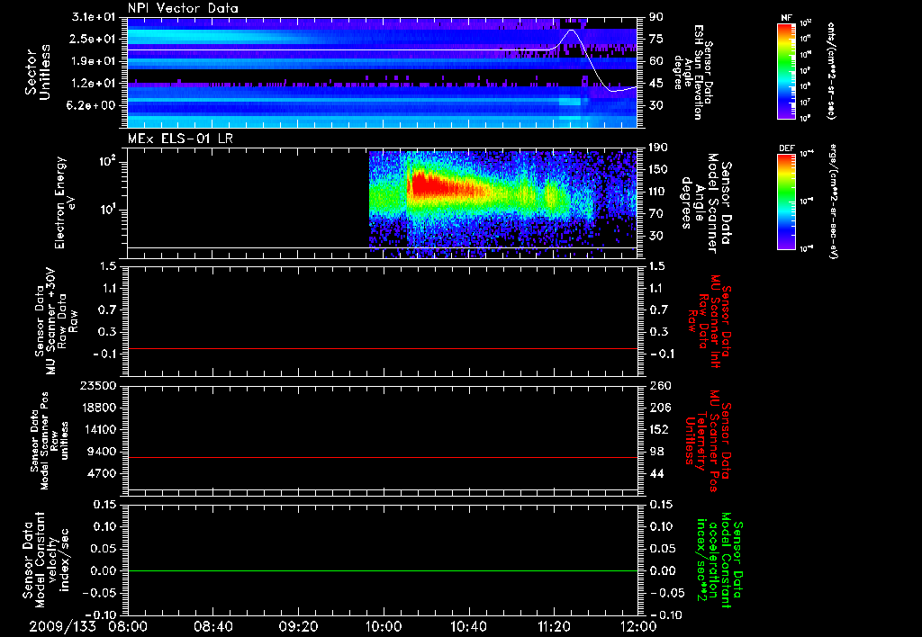Click the "3.1e+01" sector tick value
The width and height of the screenshot is (922, 637).
pyautogui.click(x=94, y=17)
